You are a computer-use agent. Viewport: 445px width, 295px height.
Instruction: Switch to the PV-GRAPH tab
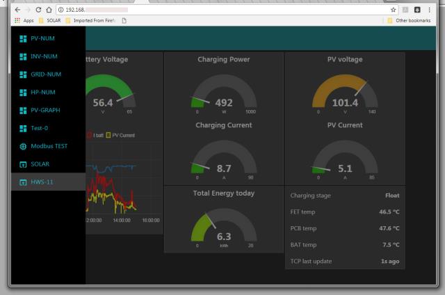(43, 111)
